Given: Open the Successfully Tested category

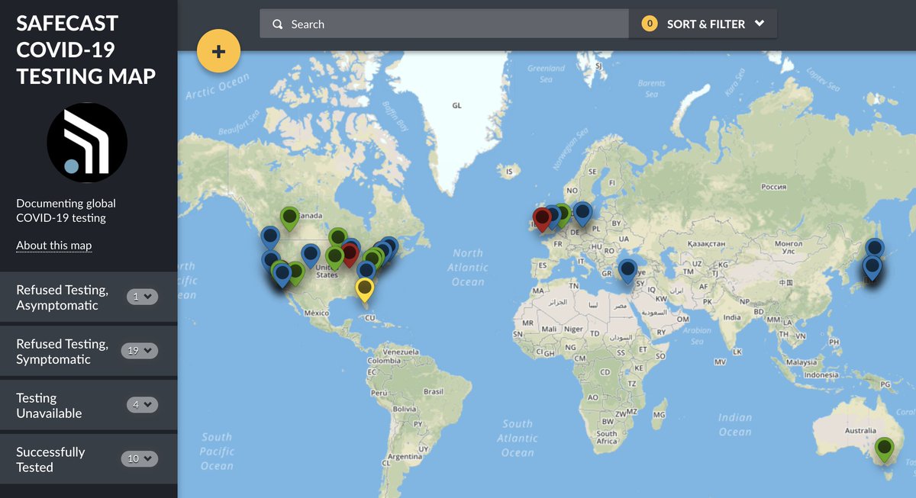Looking at the screenshot, I should 89,460.
